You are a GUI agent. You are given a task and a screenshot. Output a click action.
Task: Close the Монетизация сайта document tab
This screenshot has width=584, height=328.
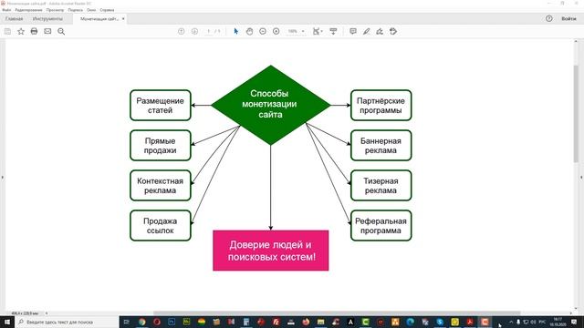(x=123, y=18)
